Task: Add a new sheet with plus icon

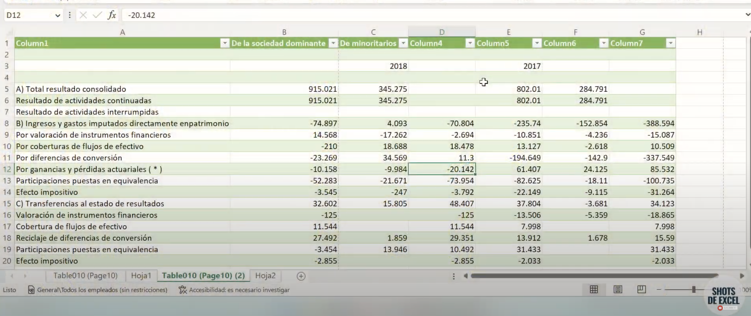Action: tap(301, 276)
